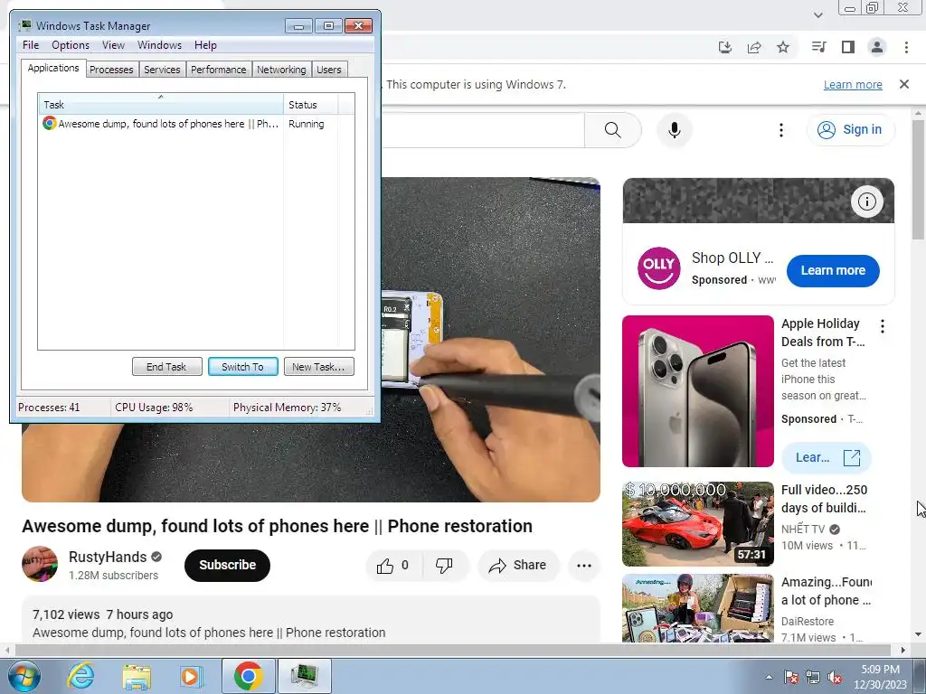This screenshot has width=926, height=694.
Task: Open Windows Media Player from taskbar
Action: [190, 676]
